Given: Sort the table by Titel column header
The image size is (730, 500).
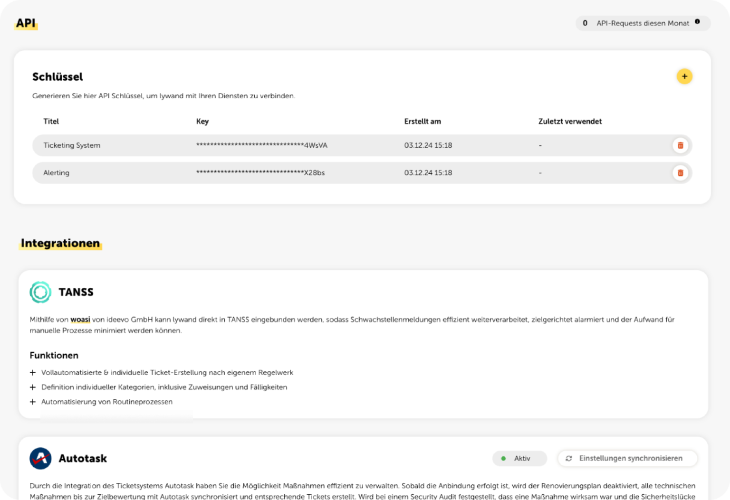Looking at the screenshot, I should tap(51, 122).
